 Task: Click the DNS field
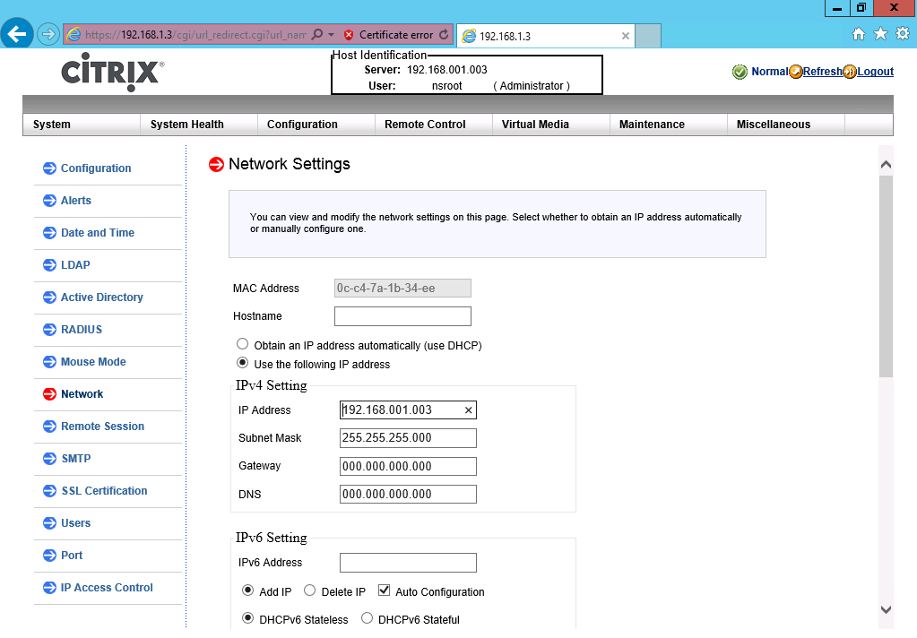tap(408, 494)
